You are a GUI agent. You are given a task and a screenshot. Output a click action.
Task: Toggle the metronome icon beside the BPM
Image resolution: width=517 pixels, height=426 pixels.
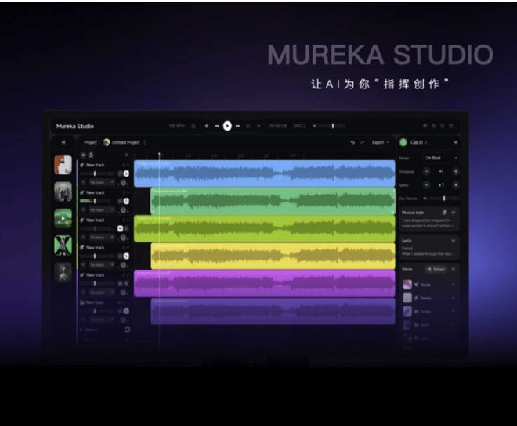click(193, 126)
